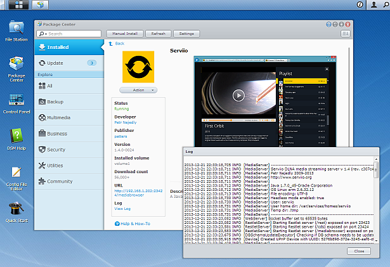Open the notifications info icon in taskbar
Screen dimensions: 390x267
click(360, 4)
